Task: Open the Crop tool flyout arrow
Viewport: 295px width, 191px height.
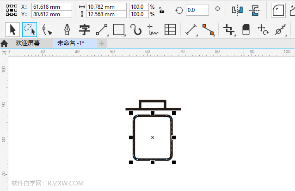Action: coord(235,36)
